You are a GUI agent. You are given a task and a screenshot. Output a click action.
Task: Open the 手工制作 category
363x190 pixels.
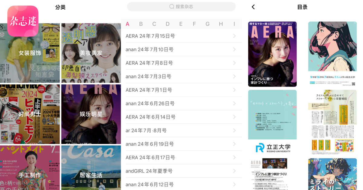(x=30, y=175)
